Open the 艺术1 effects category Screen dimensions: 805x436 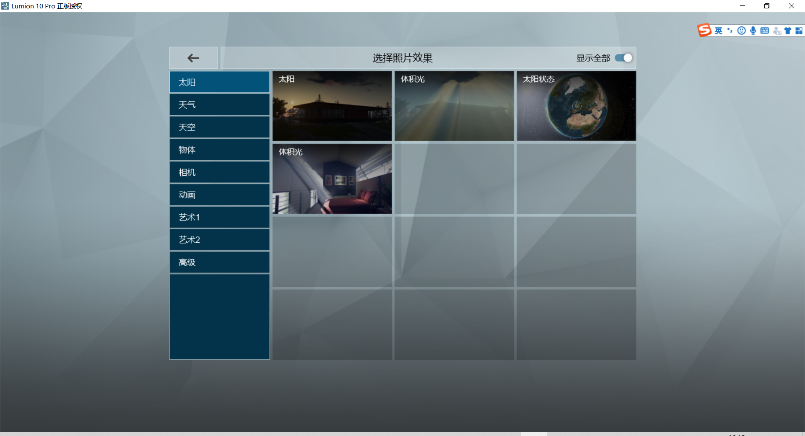tap(219, 217)
